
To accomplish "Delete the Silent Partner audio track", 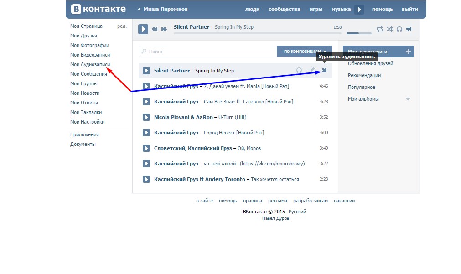I will click(324, 70).
